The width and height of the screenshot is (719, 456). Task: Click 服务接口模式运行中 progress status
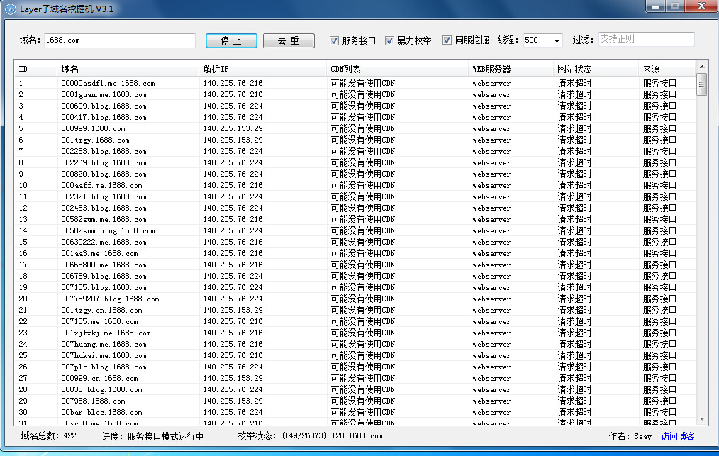[165, 436]
